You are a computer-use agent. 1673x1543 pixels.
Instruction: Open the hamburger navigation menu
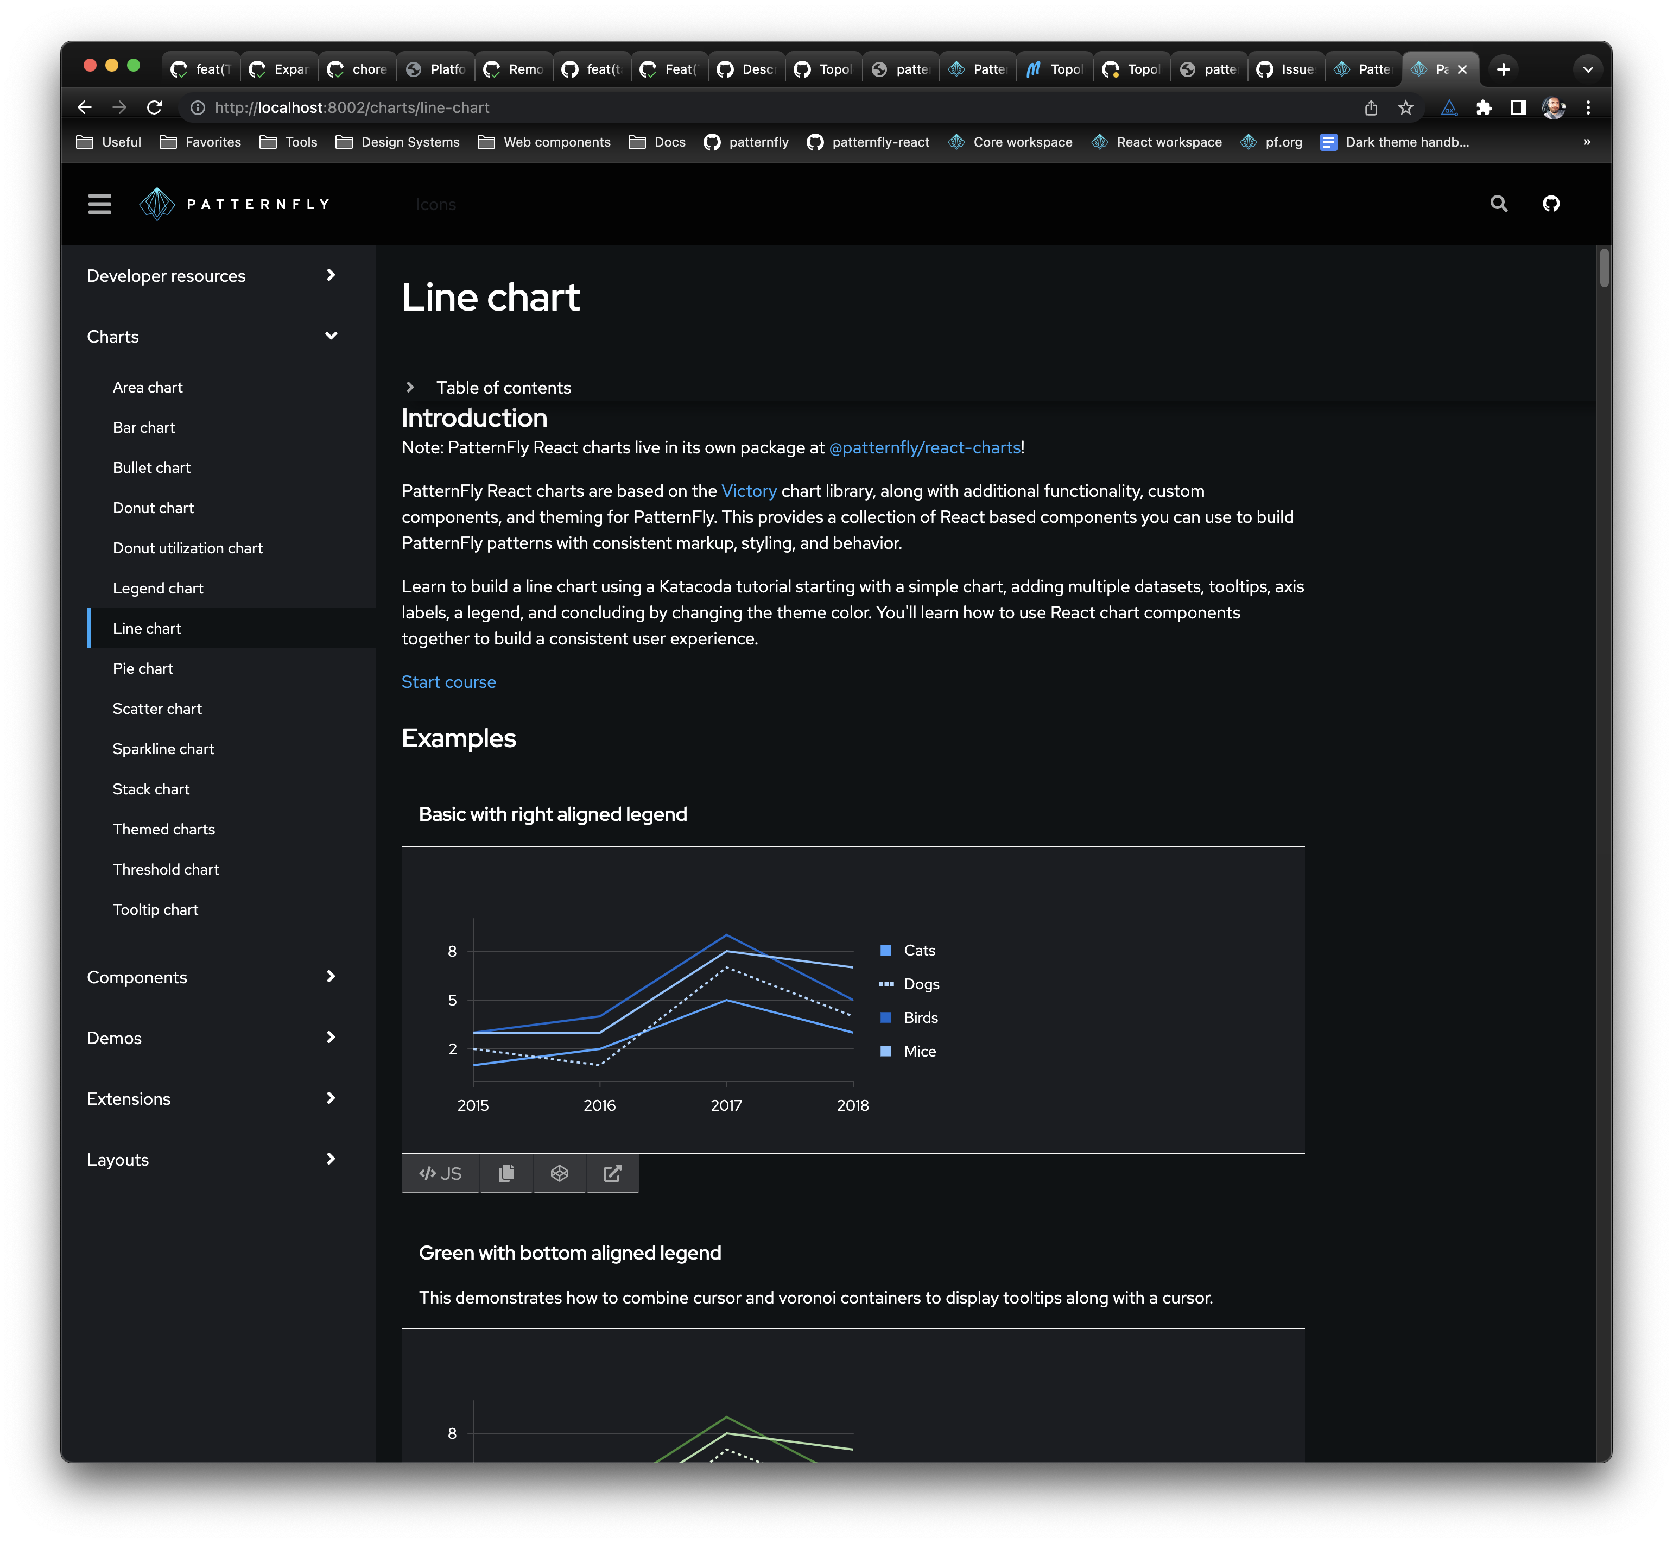tap(99, 204)
